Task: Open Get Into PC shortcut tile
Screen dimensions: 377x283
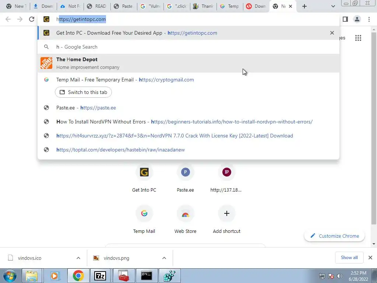Action: 144,179
